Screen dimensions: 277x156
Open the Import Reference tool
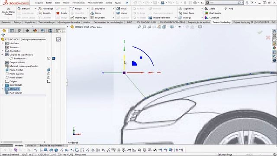click(x=160, y=18)
